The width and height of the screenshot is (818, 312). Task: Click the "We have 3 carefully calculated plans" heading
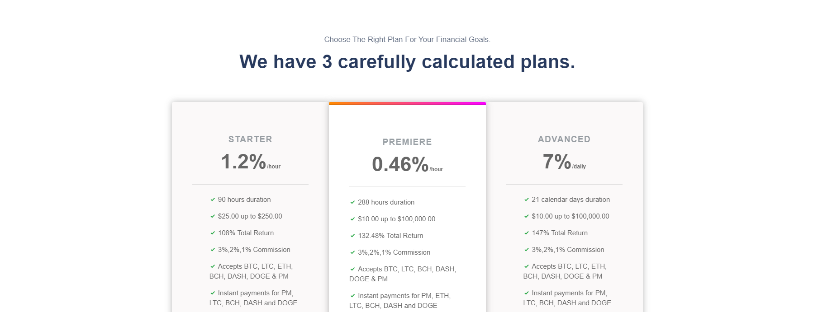(x=407, y=62)
